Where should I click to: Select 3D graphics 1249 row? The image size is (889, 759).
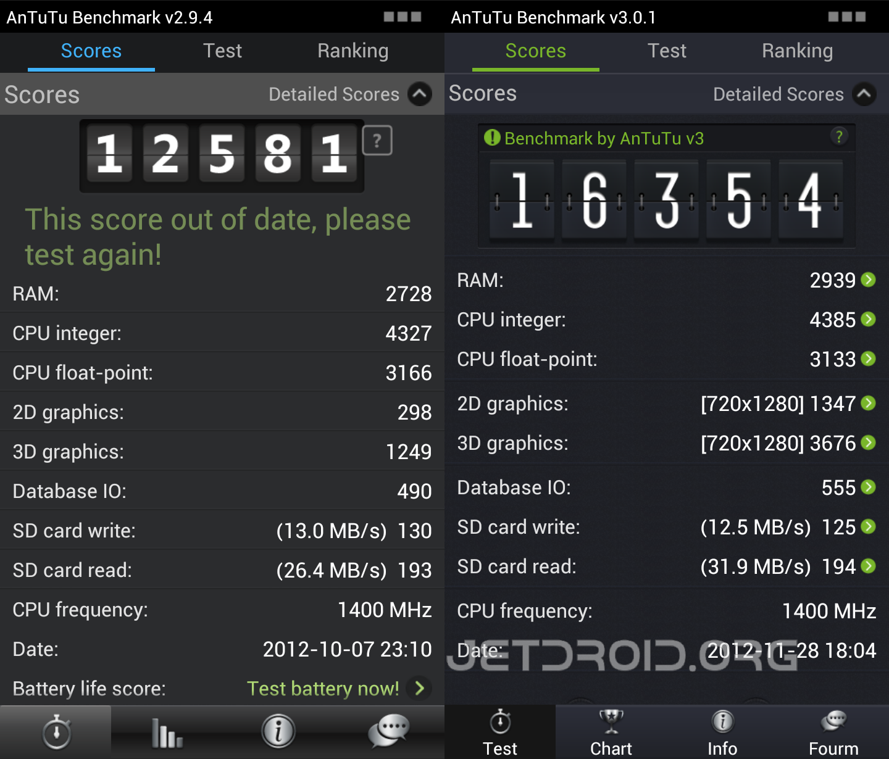(x=222, y=452)
